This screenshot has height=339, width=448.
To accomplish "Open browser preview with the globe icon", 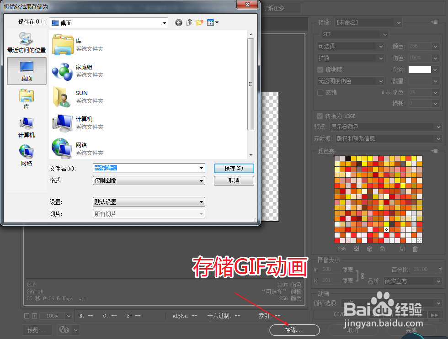I will coord(64,329).
